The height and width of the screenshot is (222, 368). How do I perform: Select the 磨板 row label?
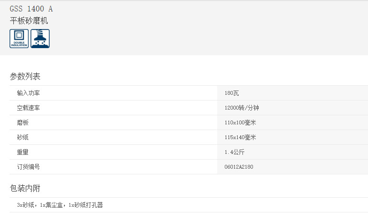click(x=22, y=123)
